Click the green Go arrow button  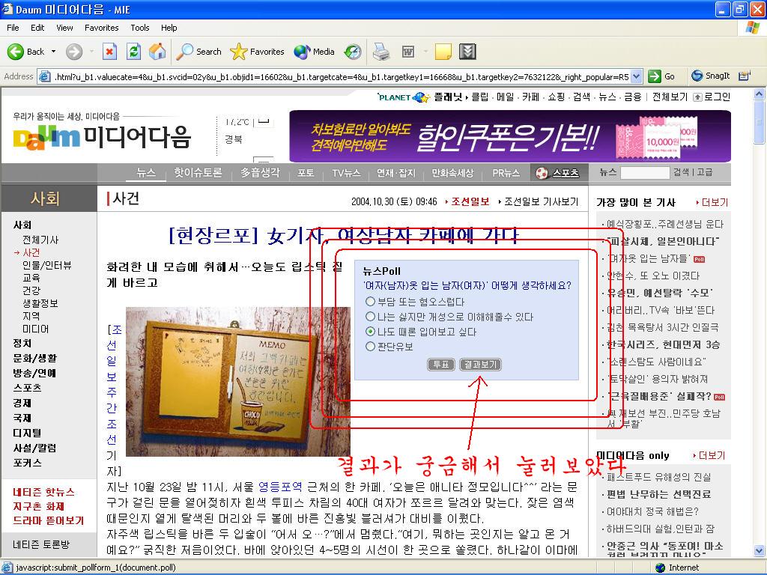(655, 76)
